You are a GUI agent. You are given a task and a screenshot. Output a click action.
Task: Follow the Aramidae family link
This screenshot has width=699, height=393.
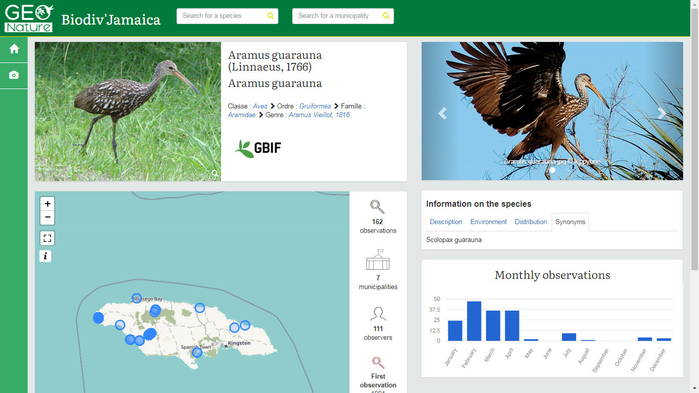(x=242, y=115)
